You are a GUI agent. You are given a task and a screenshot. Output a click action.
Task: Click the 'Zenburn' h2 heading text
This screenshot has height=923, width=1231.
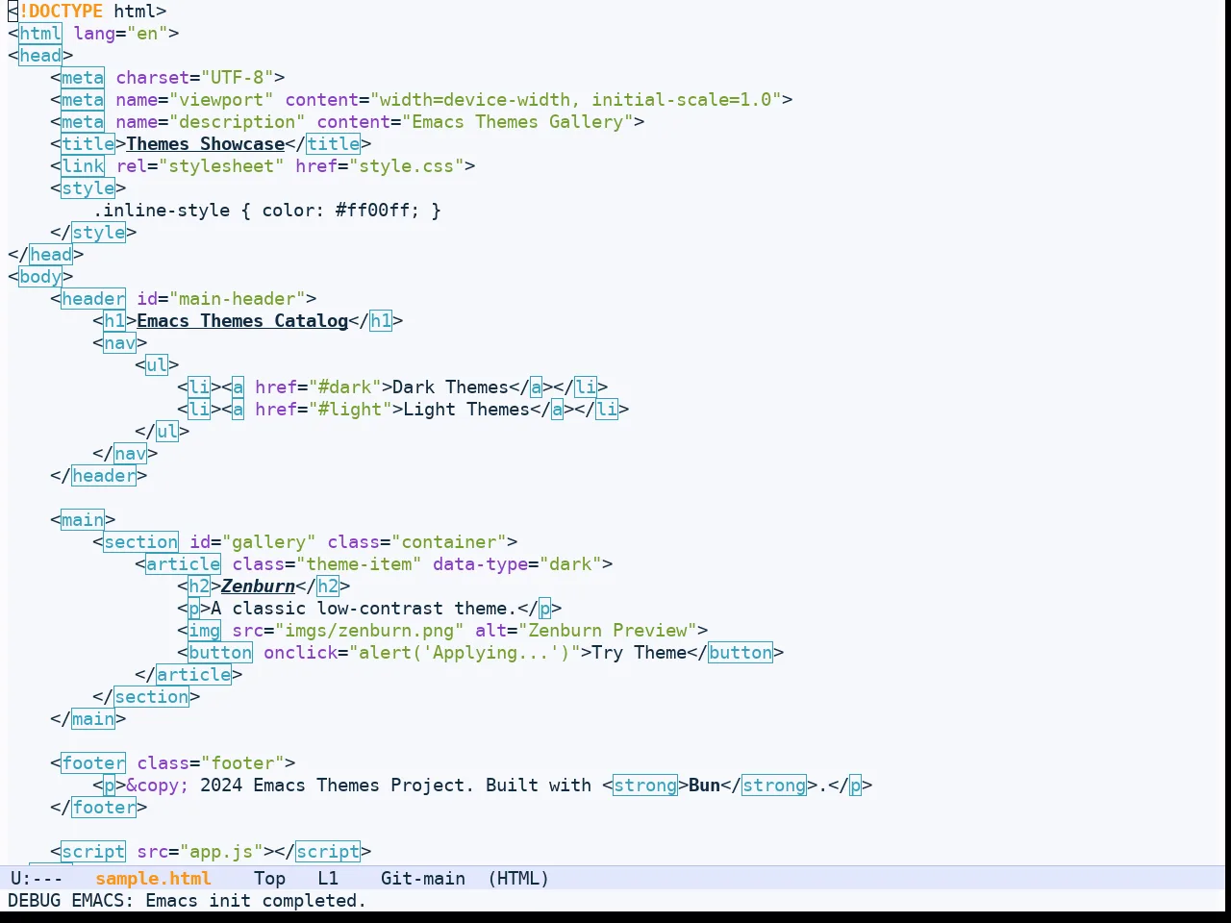[x=258, y=586]
